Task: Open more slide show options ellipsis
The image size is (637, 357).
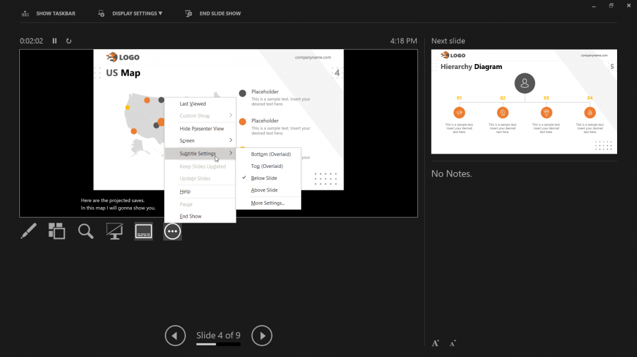Action: coord(172,231)
